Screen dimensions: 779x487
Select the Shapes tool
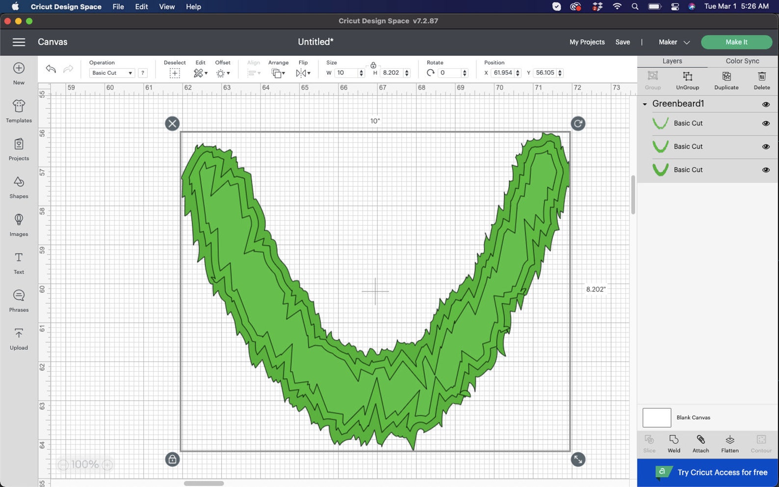pyautogui.click(x=19, y=187)
